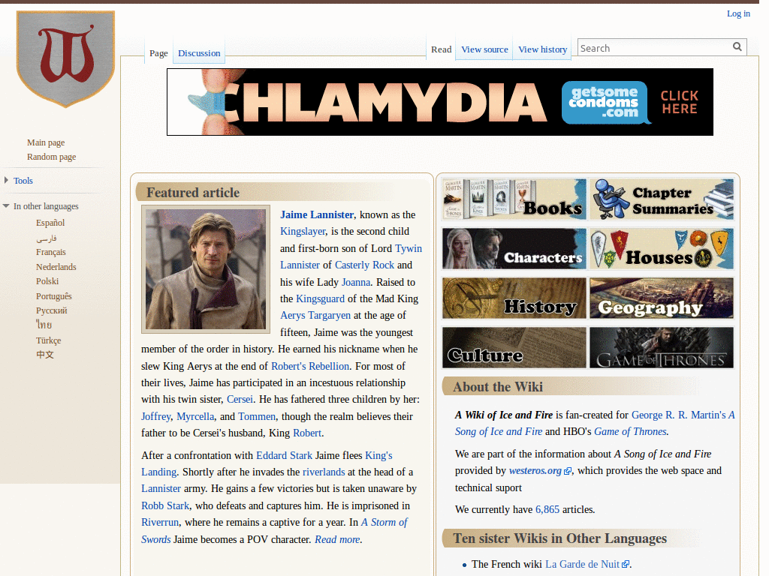This screenshot has width=769, height=576.
Task: Open the Game of Thrones text link
Action: [630, 431]
